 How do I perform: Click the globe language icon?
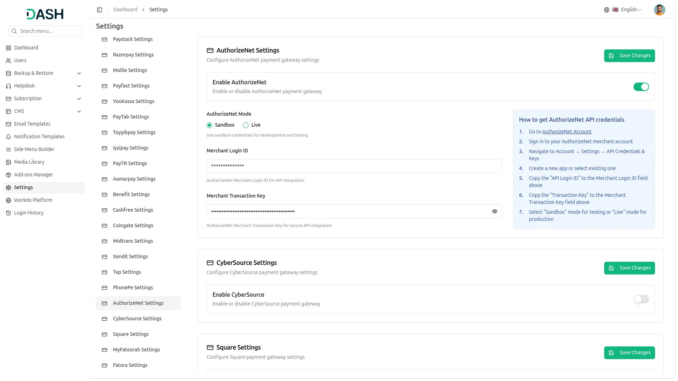click(607, 10)
